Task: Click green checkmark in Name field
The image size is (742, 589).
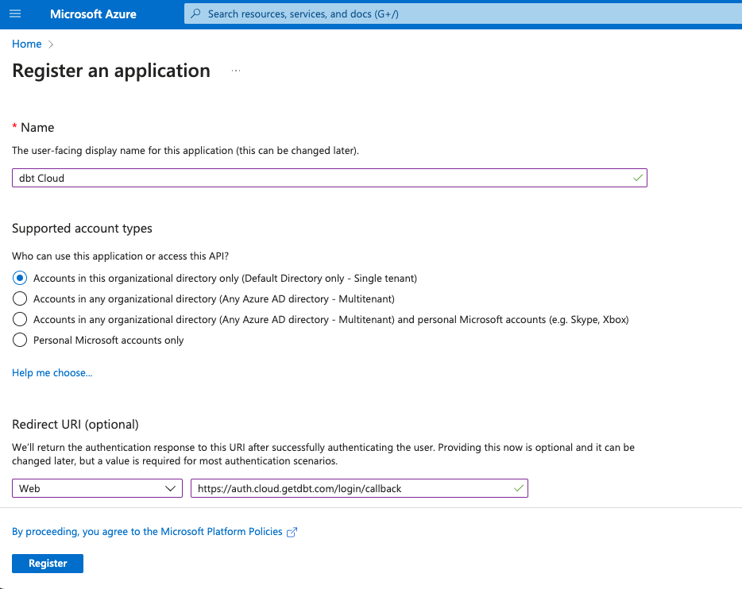Action: click(x=637, y=178)
